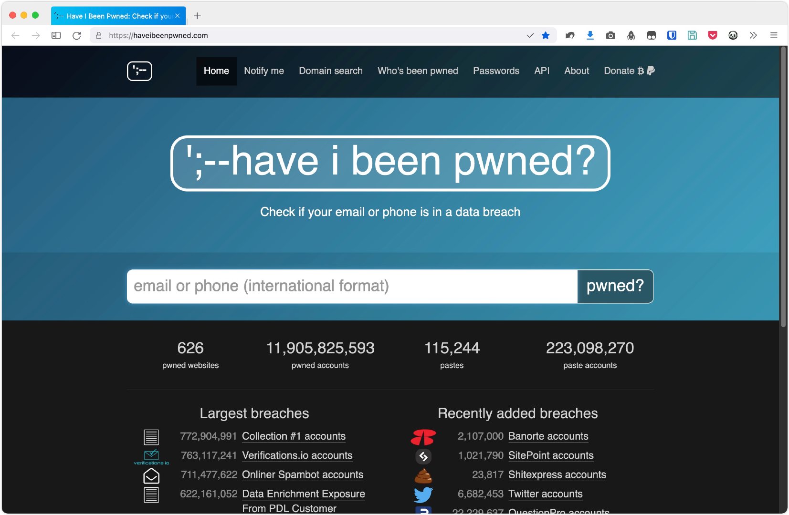The height and width of the screenshot is (515, 789).
Task: Click the 772,904,991 breach count
Action: (209, 436)
